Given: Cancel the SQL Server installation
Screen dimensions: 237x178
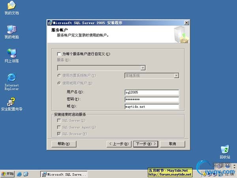Looking at the screenshot, I should click(x=173, y=144).
